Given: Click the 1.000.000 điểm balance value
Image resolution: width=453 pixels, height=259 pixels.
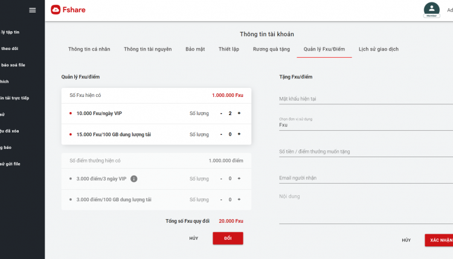Looking at the screenshot, I should click(226, 160).
